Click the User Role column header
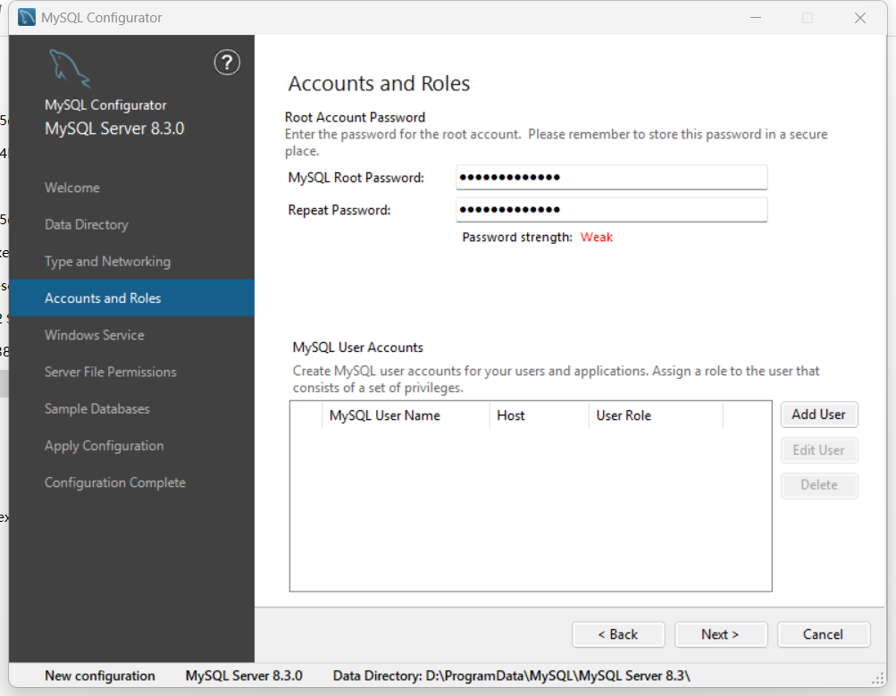Screen dimensions: 896x696 tap(656, 415)
